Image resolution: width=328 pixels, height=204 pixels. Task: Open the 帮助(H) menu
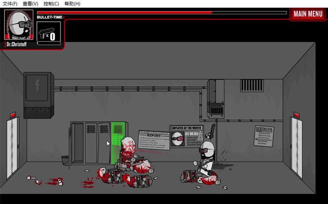click(72, 4)
